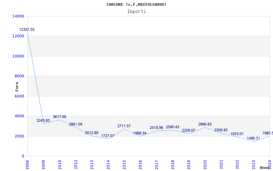Click the 2012.89 data label

91,133
